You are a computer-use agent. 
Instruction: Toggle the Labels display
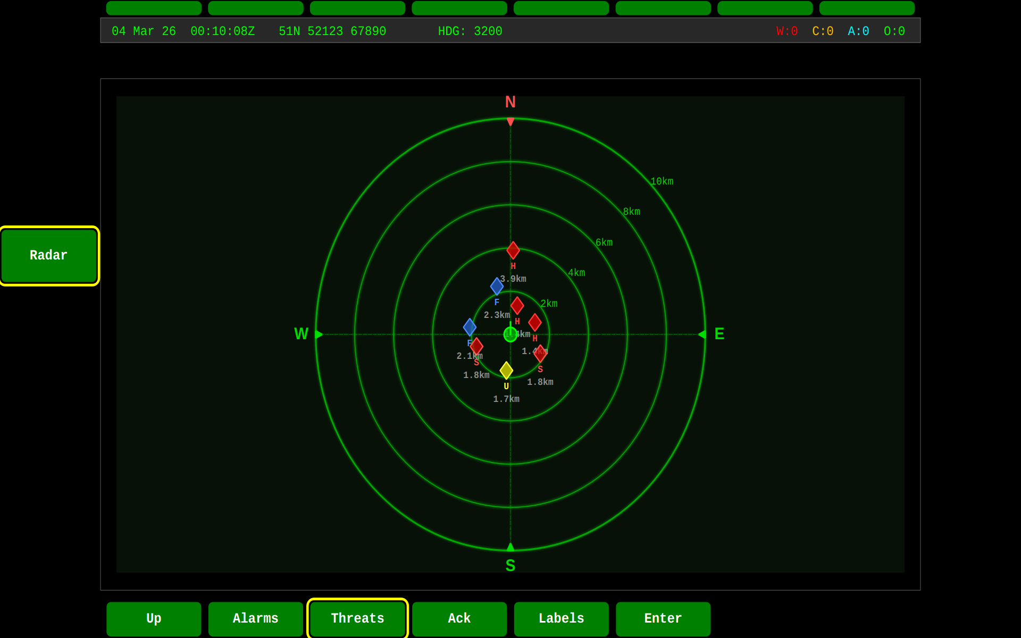click(561, 618)
